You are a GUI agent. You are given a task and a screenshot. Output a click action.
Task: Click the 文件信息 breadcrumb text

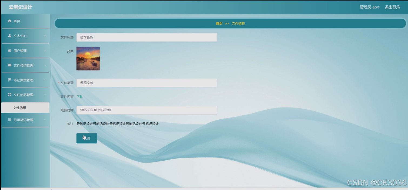pos(238,23)
